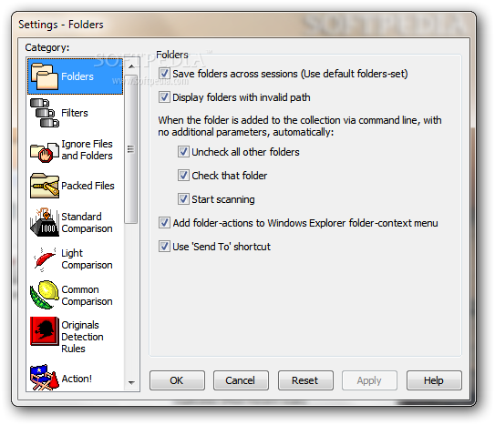Click the Originals Detection Rules icon

pyautogui.click(x=44, y=330)
